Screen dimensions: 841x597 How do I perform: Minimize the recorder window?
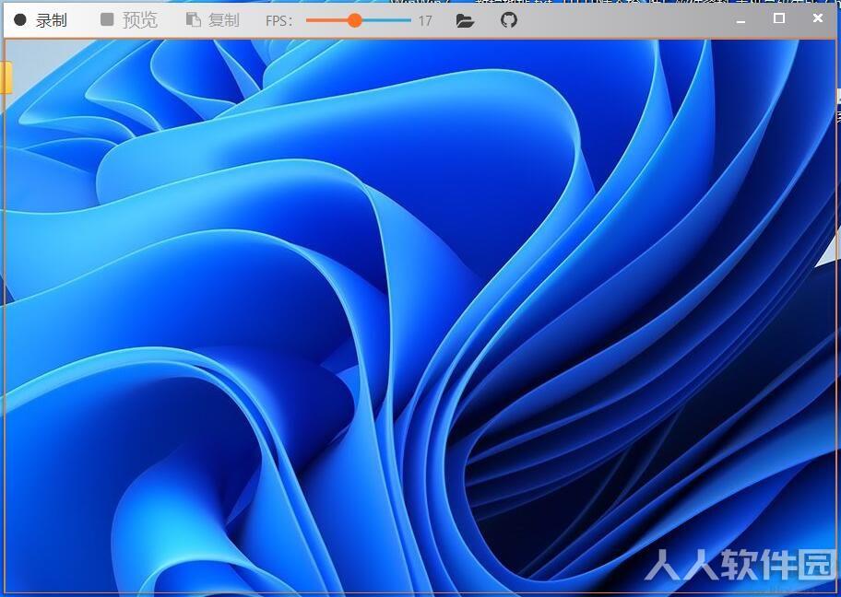click(740, 20)
